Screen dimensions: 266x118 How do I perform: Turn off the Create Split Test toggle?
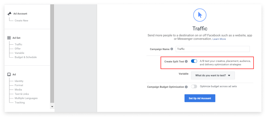coord(194,61)
